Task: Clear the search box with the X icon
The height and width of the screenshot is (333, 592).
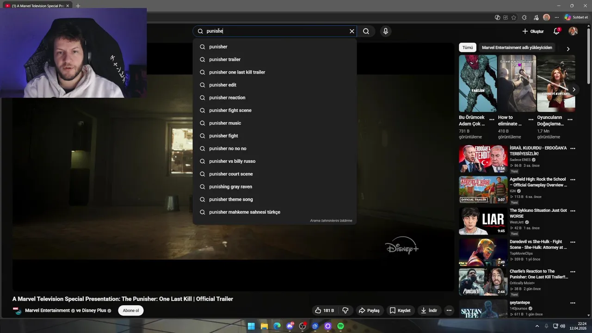Action: tap(351, 31)
